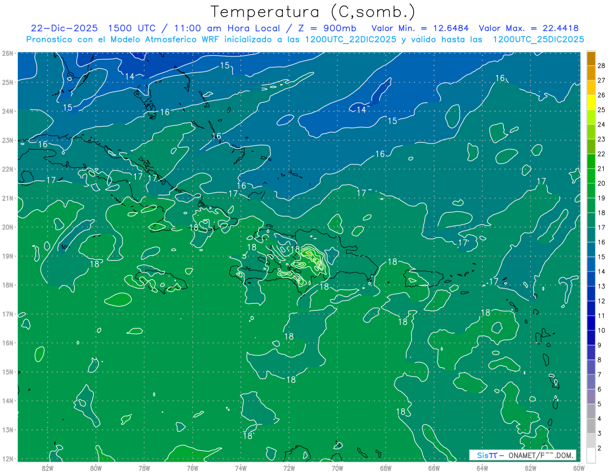Click the 19N latitude label
This screenshot has height=475, width=615.
coord(8,256)
